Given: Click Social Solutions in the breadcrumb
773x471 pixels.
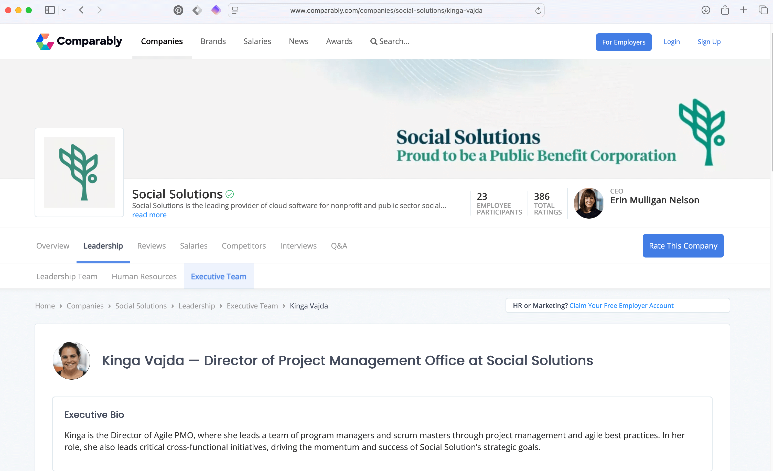Looking at the screenshot, I should [x=141, y=306].
